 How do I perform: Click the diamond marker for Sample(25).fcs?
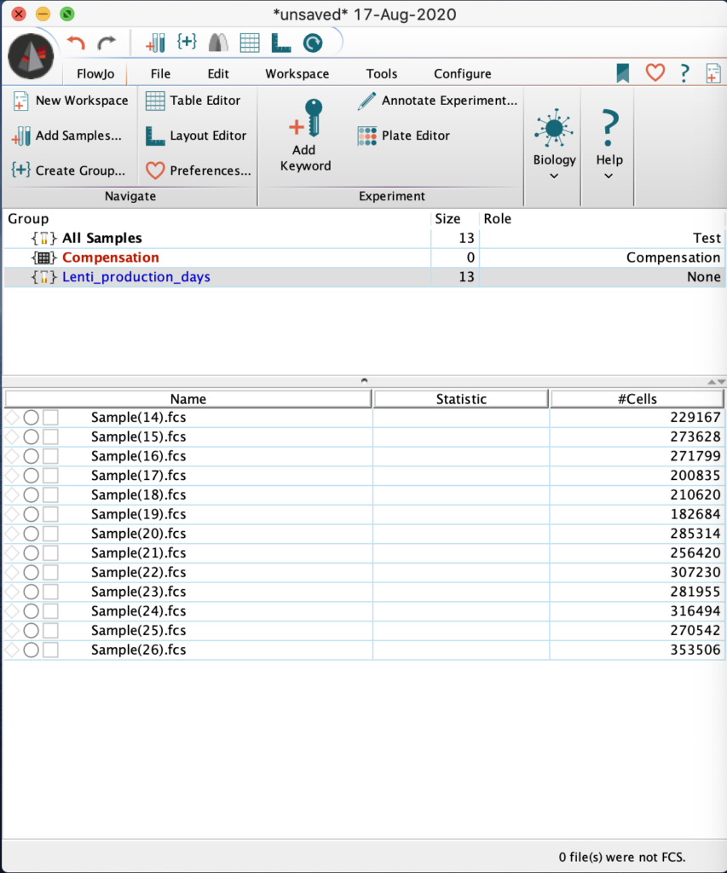(x=12, y=631)
